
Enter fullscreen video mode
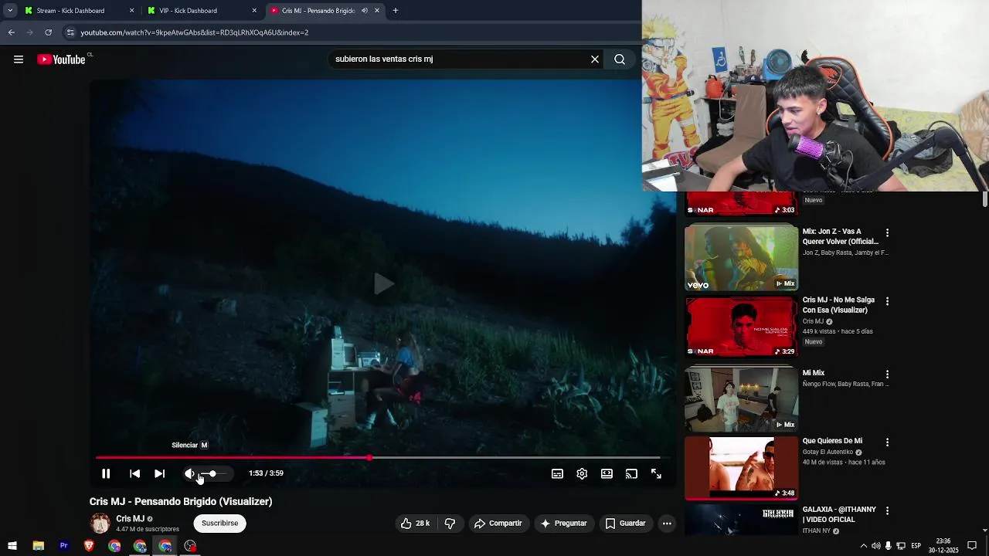(x=656, y=473)
